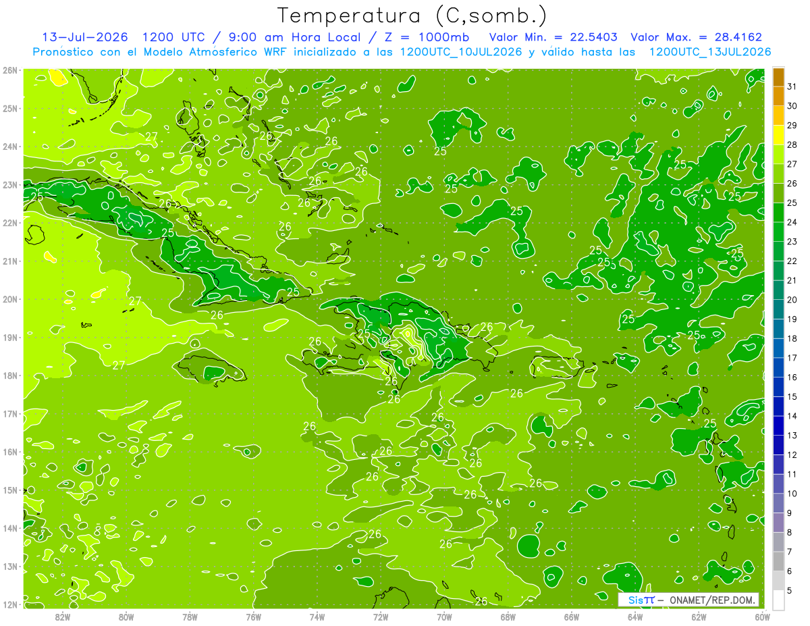Click the brown swatch atop the color scale

pos(778,77)
